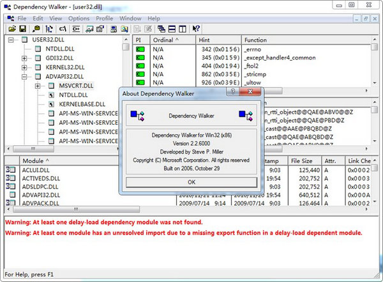Sort module list by Attr. column header
Viewport: 383px width, 282px height.
[x=333, y=161]
